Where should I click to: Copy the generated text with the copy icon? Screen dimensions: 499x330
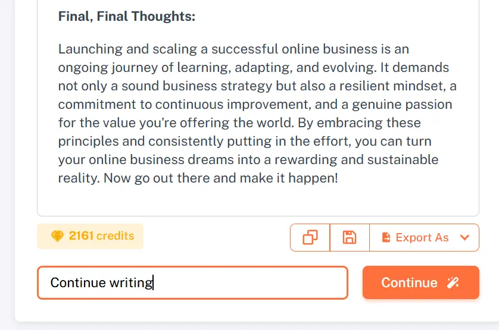click(310, 237)
